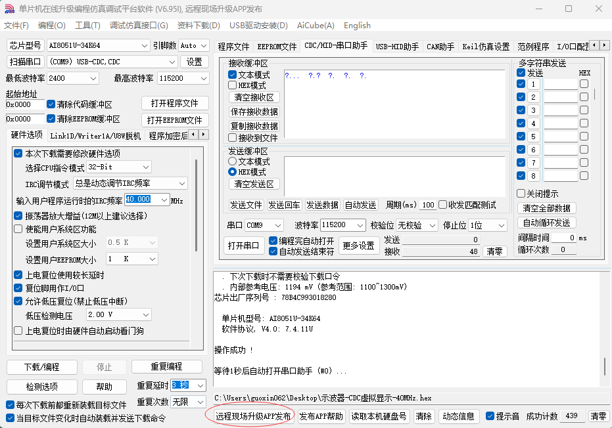Open the CAN助手 tab
612x428 pixels.
[440, 47]
